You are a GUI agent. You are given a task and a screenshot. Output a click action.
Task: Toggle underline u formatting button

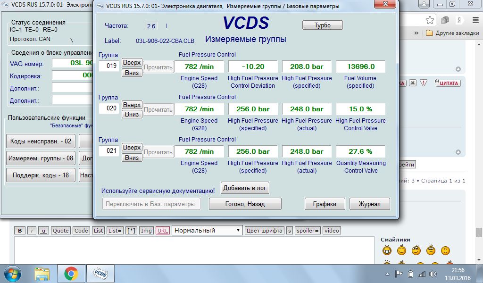(x=43, y=231)
